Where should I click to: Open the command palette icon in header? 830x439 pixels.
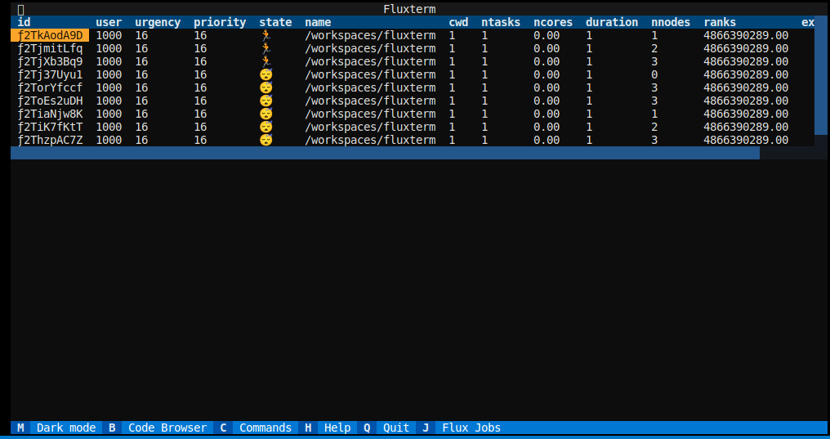pos(20,10)
